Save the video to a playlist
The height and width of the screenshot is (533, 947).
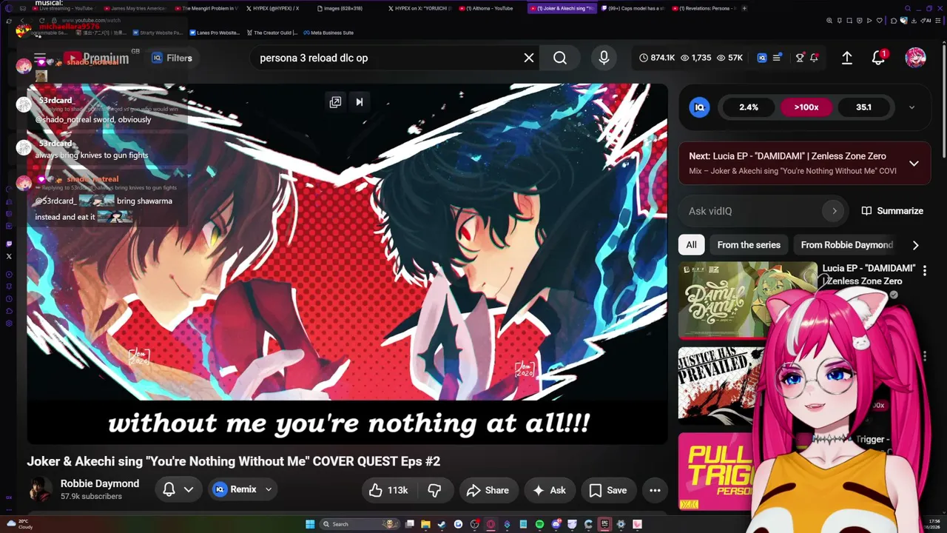pos(608,490)
